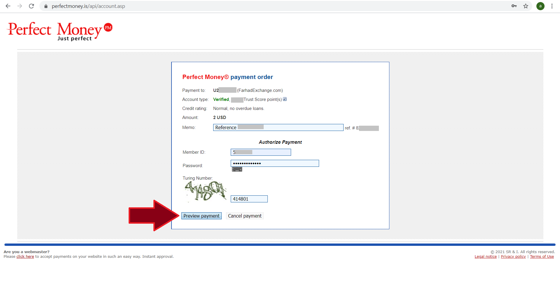Focus the Member ID field
The image size is (560, 282).
coord(261,152)
